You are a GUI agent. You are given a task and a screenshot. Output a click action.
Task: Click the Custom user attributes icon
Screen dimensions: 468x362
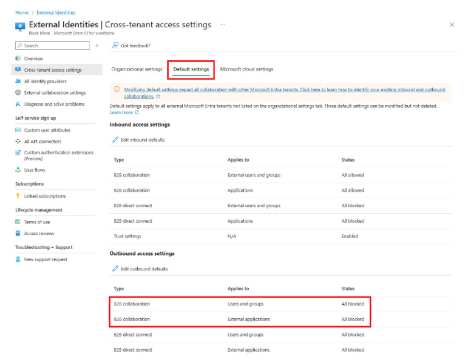pyautogui.click(x=18, y=130)
